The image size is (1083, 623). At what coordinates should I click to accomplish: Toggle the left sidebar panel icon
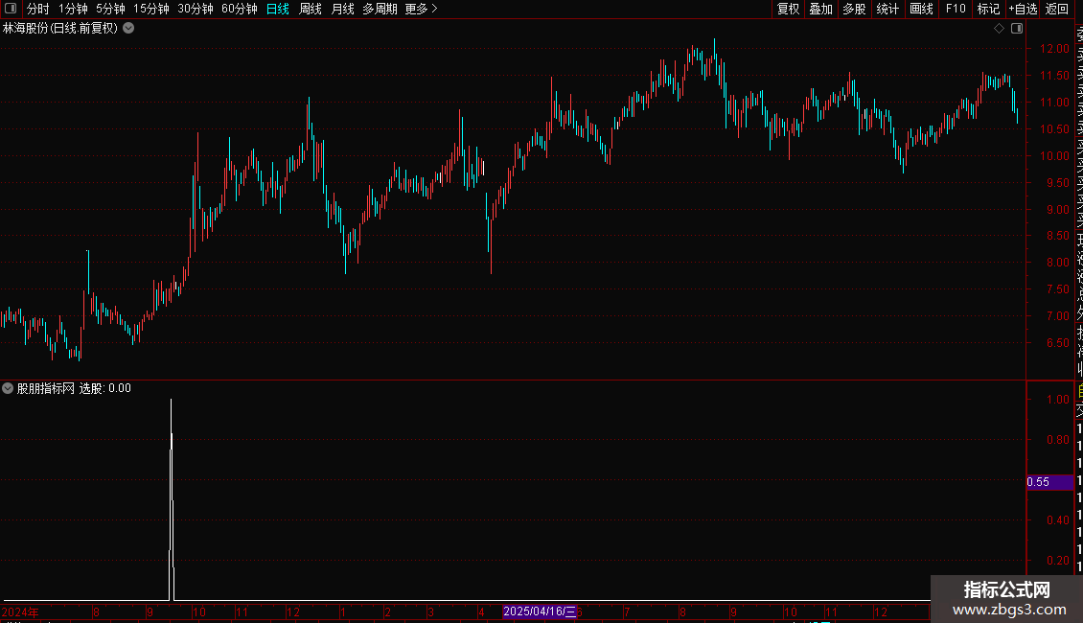click(11, 9)
